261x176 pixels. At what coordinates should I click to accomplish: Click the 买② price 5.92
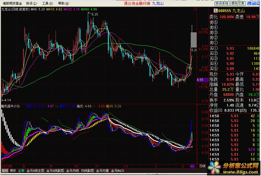pyautogui.click(x=230, y=54)
